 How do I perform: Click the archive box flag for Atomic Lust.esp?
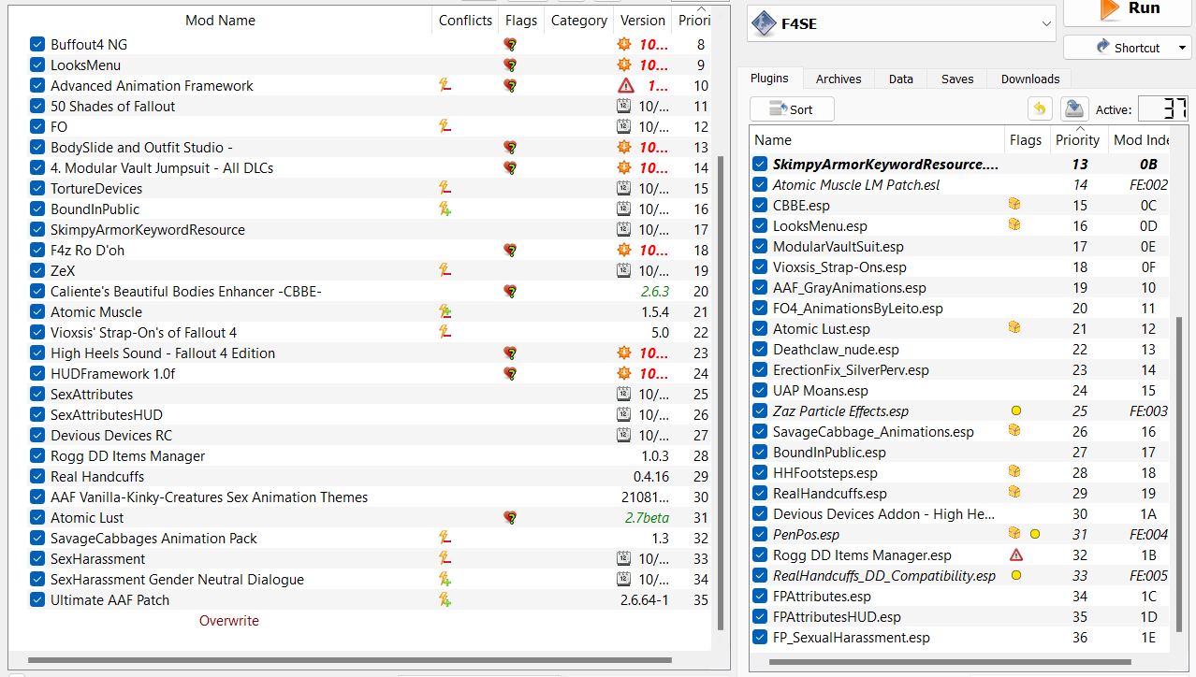(x=1014, y=328)
